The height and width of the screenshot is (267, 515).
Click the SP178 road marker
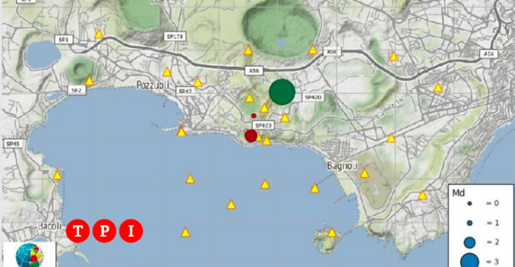[175, 36]
